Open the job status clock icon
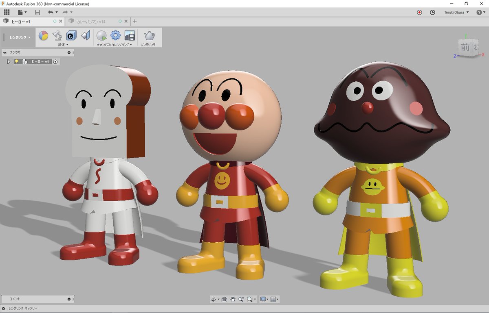The image size is (489, 313). [432, 12]
